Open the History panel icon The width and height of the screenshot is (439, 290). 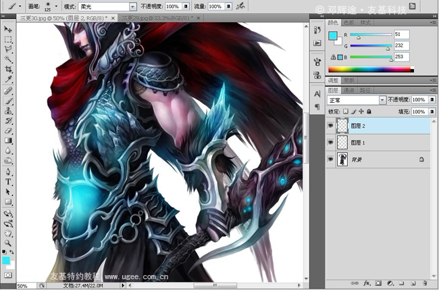point(317,30)
